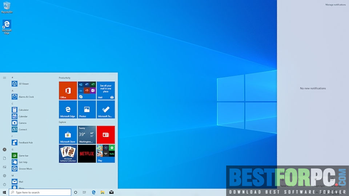Image resolution: width=349 pixels, height=196 pixels.
Task: Click the letter C header in app list
Action: 12,104
